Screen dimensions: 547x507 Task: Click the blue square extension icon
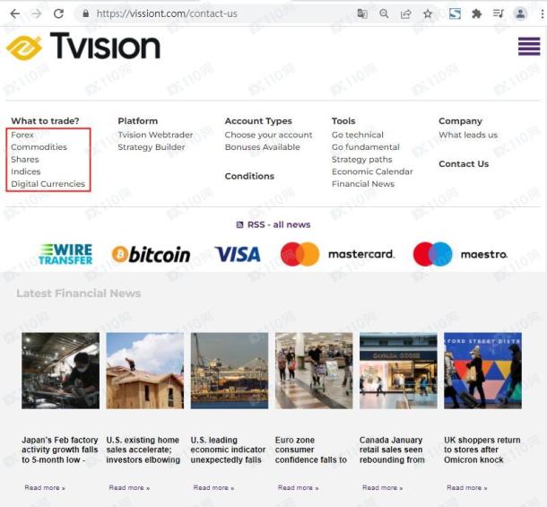tap(455, 14)
